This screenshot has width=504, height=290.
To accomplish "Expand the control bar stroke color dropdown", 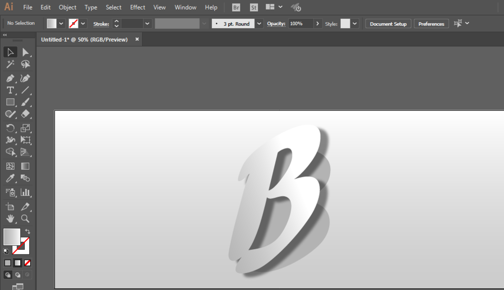I will pyautogui.click(x=83, y=24).
